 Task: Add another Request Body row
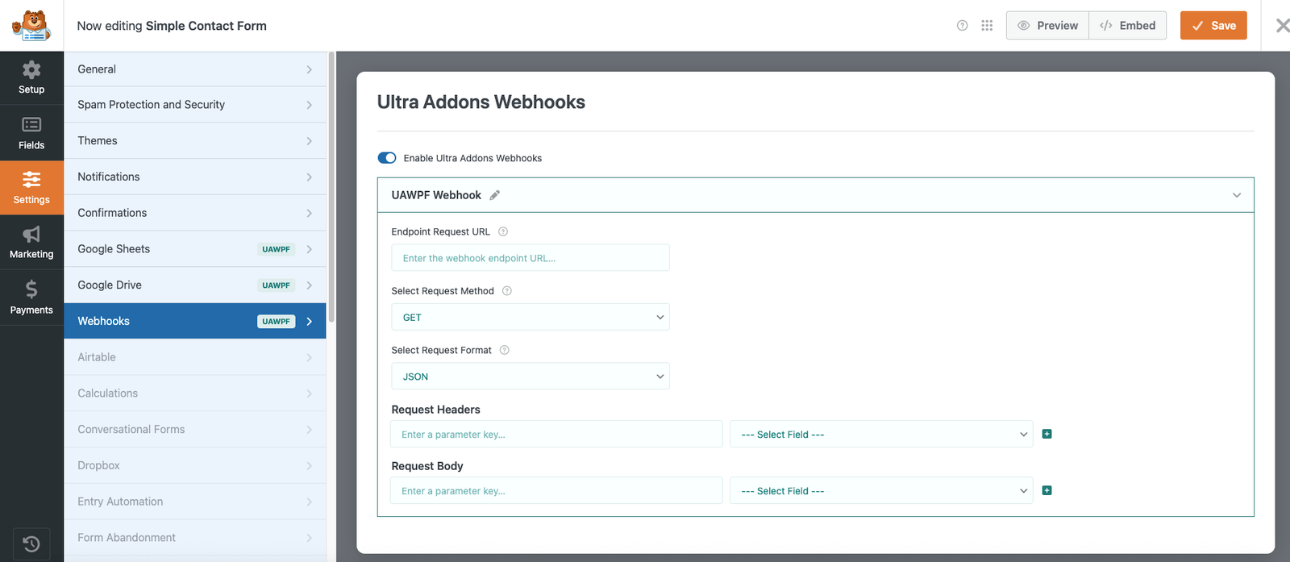[1047, 490]
